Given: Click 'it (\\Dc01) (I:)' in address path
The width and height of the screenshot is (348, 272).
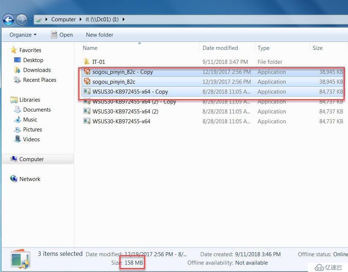Looking at the screenshot, I should [102, 19].
